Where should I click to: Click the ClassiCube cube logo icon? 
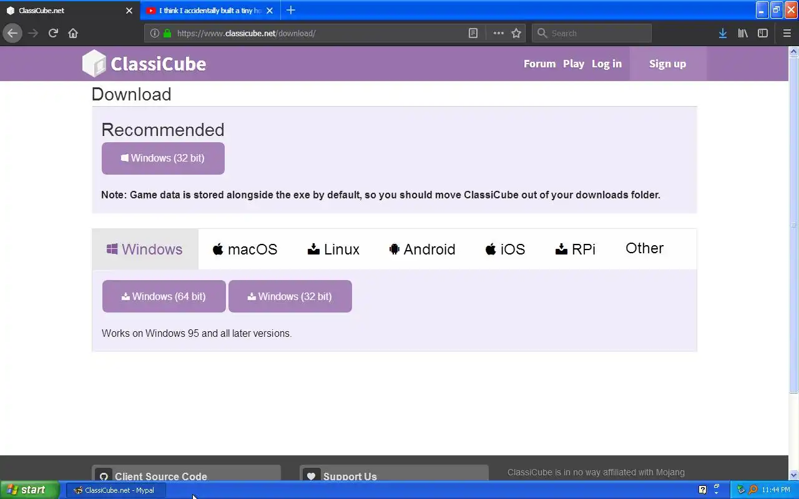(94, 64)
